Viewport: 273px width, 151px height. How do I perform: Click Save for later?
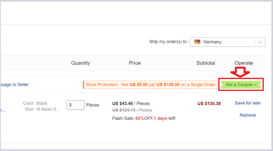tap(248, 103)
